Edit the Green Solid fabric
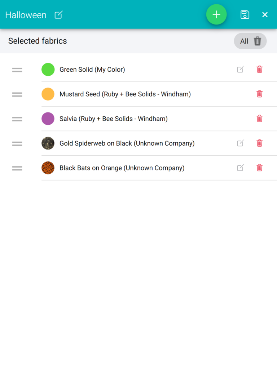This screenshot has height=369, width=277. (240, 70)
